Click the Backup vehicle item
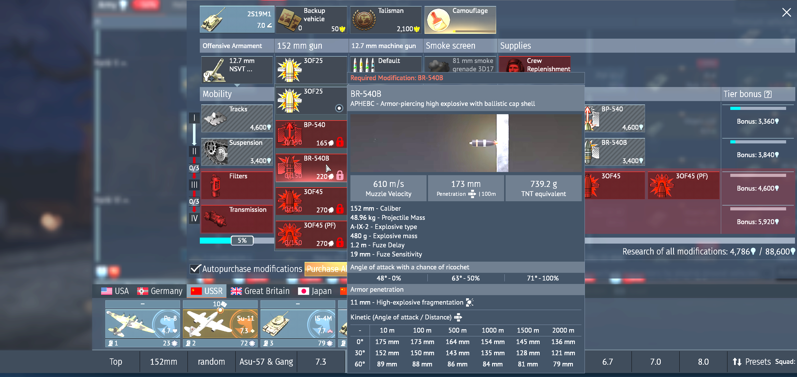 tap(311, 20)
